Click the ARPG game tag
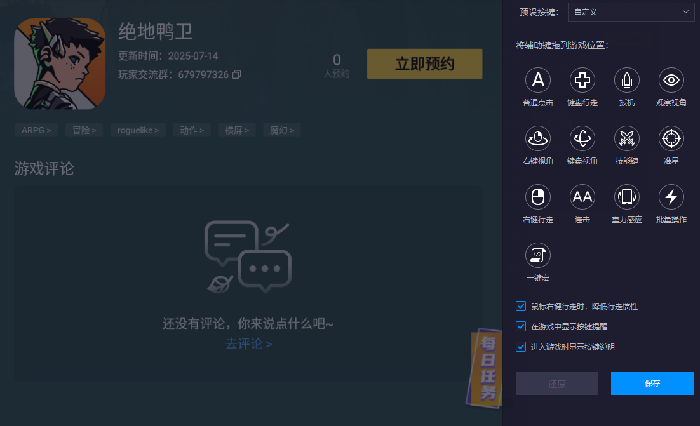The width and height of the screenshot is (700, 426). 36,130
